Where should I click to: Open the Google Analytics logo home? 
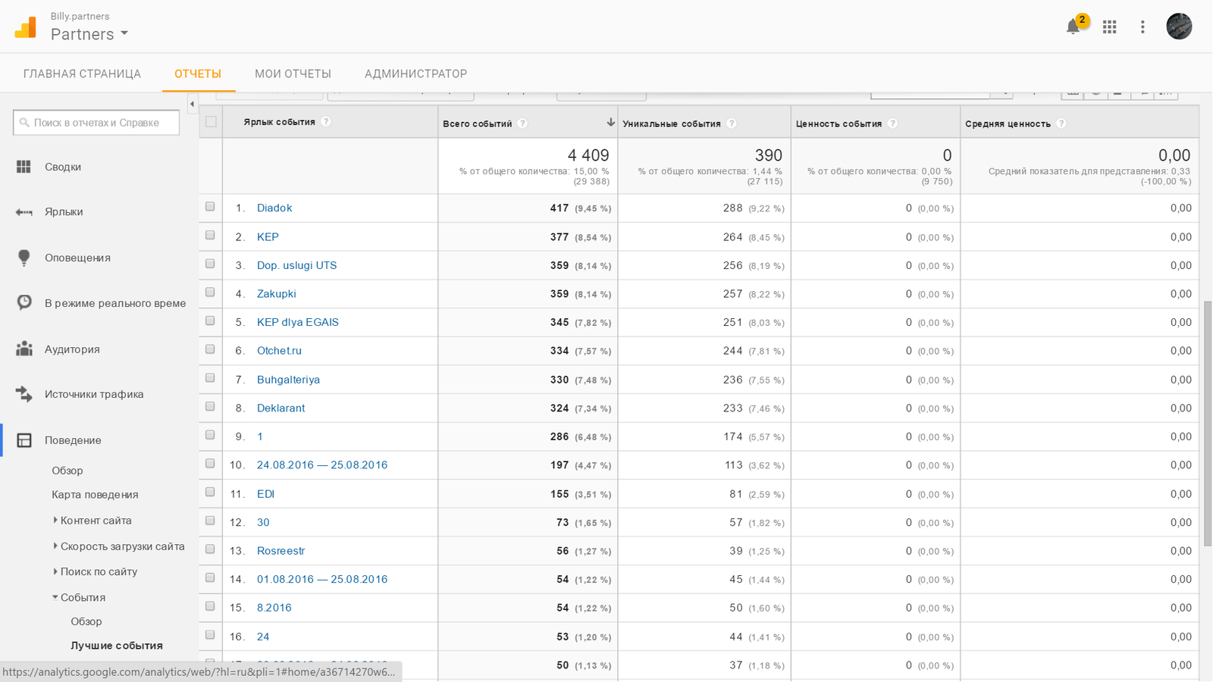(26, 27)
